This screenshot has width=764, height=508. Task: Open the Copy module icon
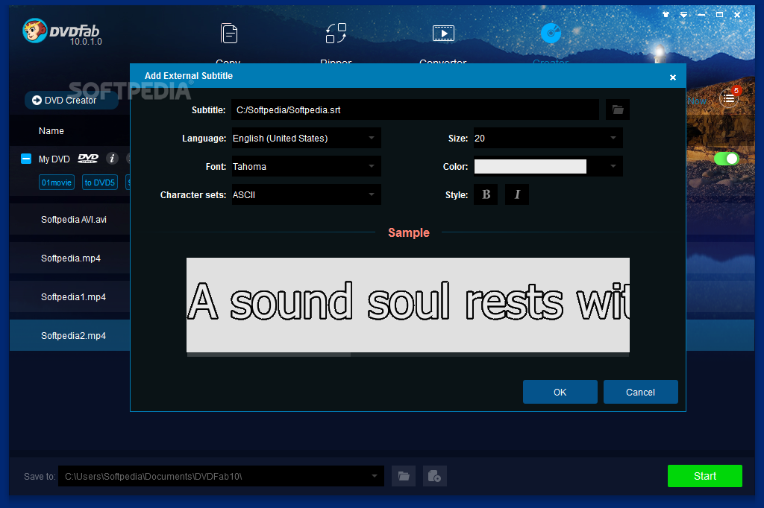[x=228, y=34]
